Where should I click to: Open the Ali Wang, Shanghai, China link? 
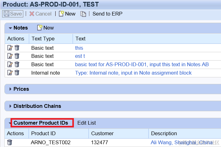coord(182,142)
